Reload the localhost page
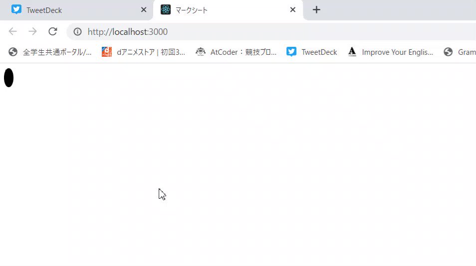This screenshot has width=476, height=266. tap(53, 31)
